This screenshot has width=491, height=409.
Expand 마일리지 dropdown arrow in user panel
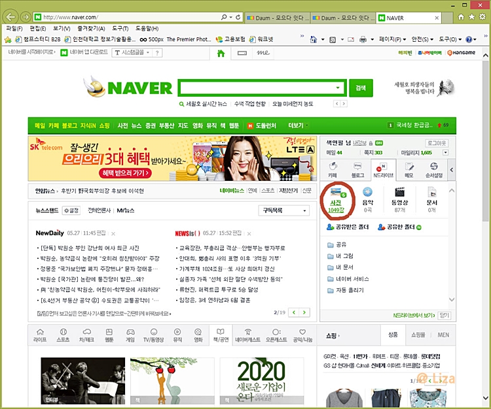pos(445,152)
